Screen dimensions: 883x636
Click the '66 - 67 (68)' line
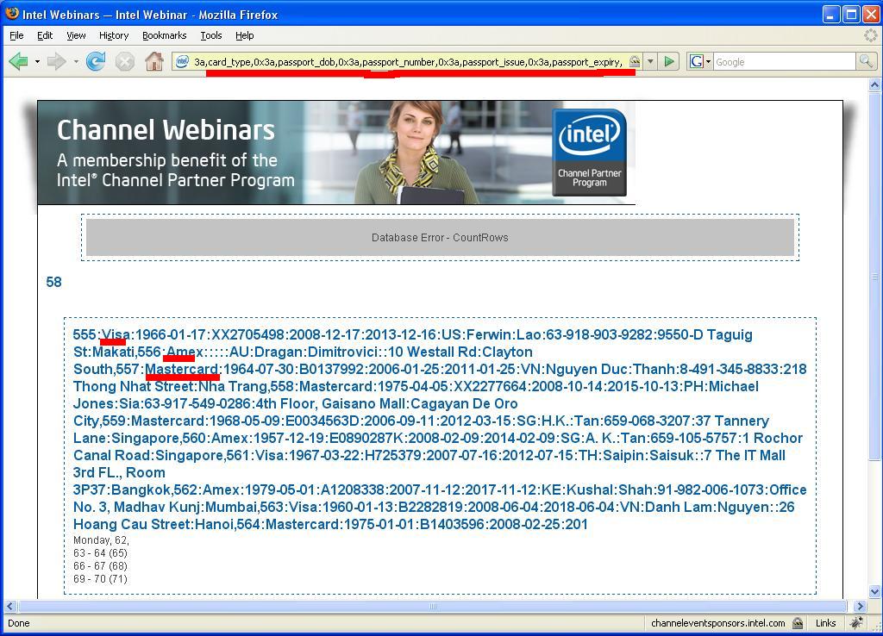pyautogui.click(x=100, y=565)
